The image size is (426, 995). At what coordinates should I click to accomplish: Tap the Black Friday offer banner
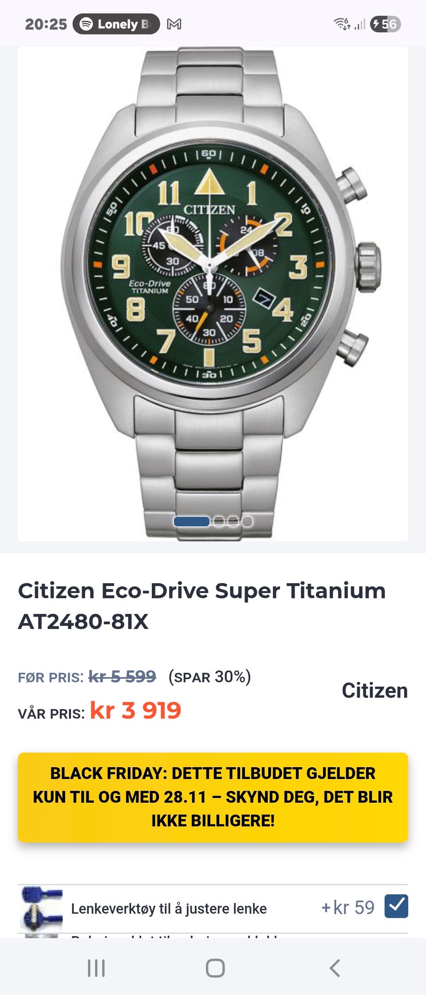pyautogui.click(x=213, y=797)
